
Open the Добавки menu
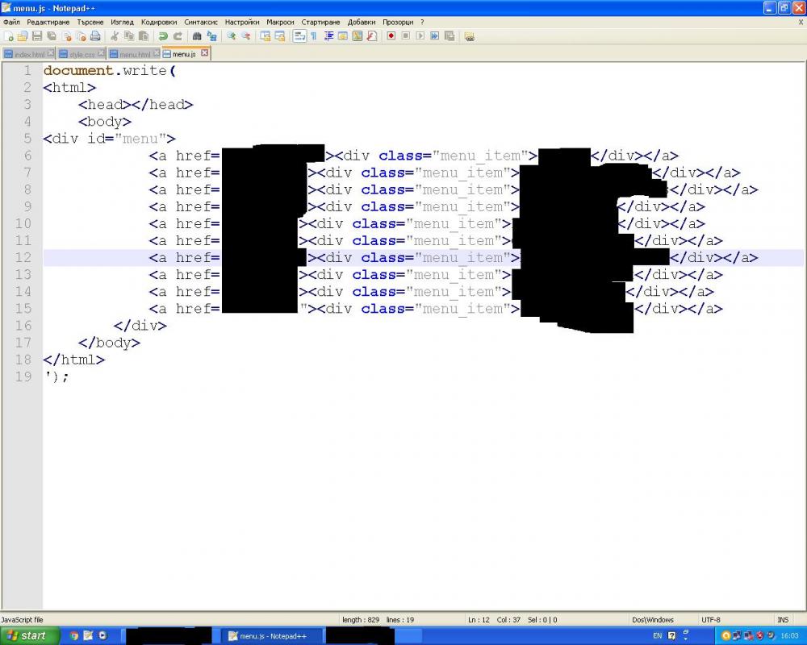pyautogui.click(x=362, y=22)
